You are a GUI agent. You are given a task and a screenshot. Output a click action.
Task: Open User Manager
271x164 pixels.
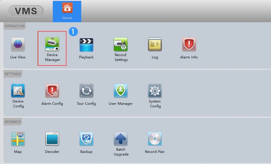121,91
